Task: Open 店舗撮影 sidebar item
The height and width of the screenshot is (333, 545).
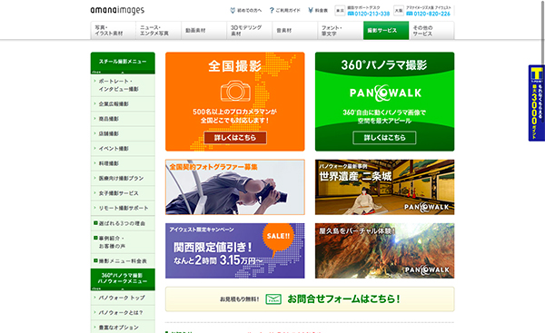Action: pyautogui.click(x=123, y=133)
